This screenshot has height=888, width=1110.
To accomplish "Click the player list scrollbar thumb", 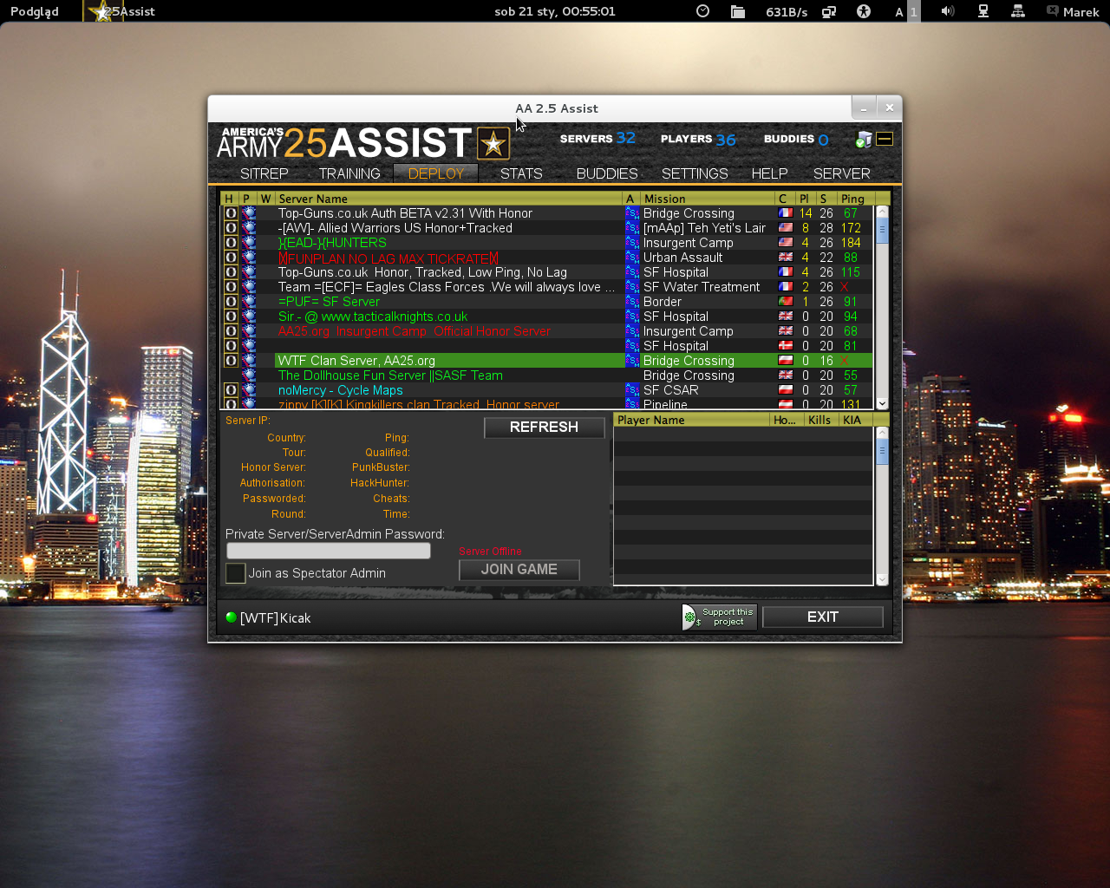I will (x=882, y=452).
